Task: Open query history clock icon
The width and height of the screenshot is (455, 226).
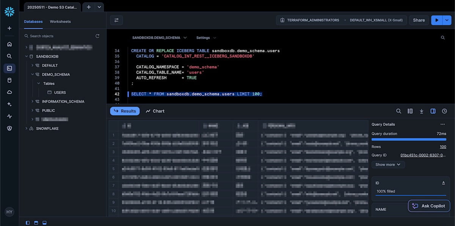Action: (444, 111)
